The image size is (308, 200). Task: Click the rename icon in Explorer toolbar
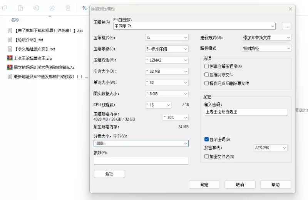(36, 8)
